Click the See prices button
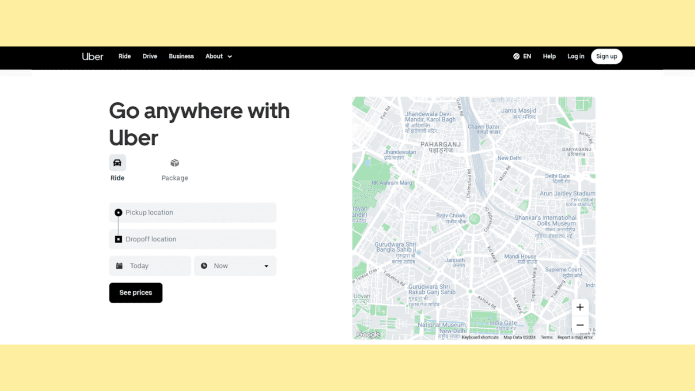 136,293
